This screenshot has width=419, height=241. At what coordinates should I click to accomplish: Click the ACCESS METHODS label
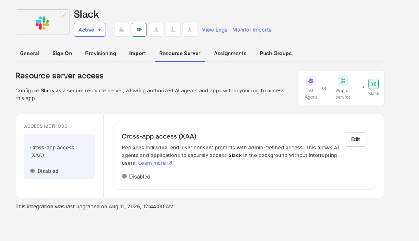46,126
